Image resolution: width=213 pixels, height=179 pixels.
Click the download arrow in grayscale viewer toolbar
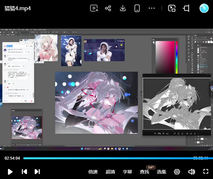click(x=195, y=133)
